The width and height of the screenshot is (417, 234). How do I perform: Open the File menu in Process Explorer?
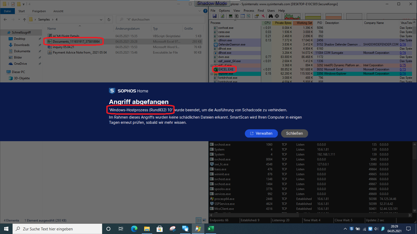(x=213, y=11)
